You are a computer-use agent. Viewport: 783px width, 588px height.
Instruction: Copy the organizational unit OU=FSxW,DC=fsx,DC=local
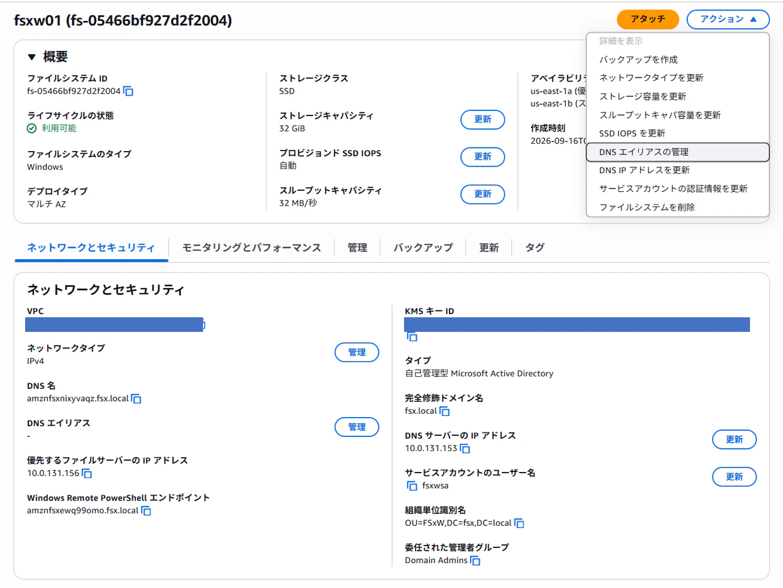(x=519, y=523)
